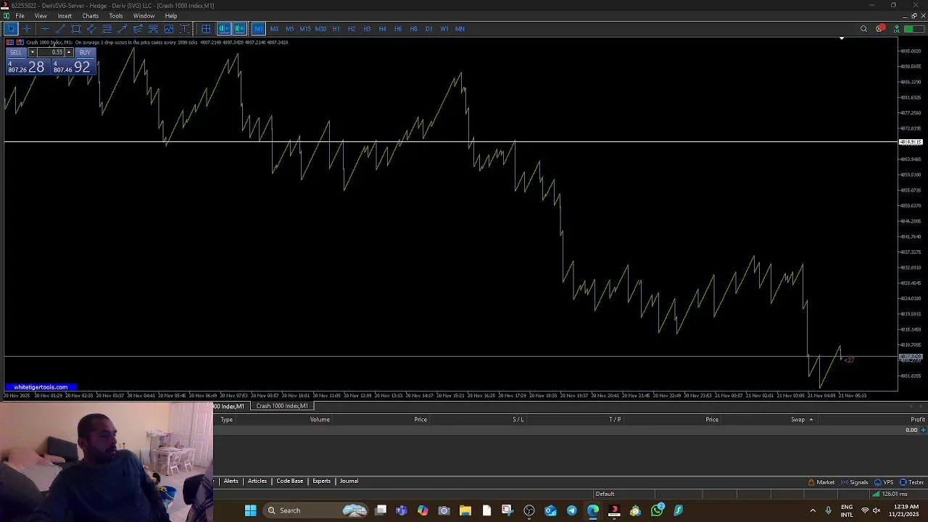Image resolution: width=928 pixels, height=522 pixels.
Task: Switch to the M15 timeframe
Action: (x=304, y=29)
